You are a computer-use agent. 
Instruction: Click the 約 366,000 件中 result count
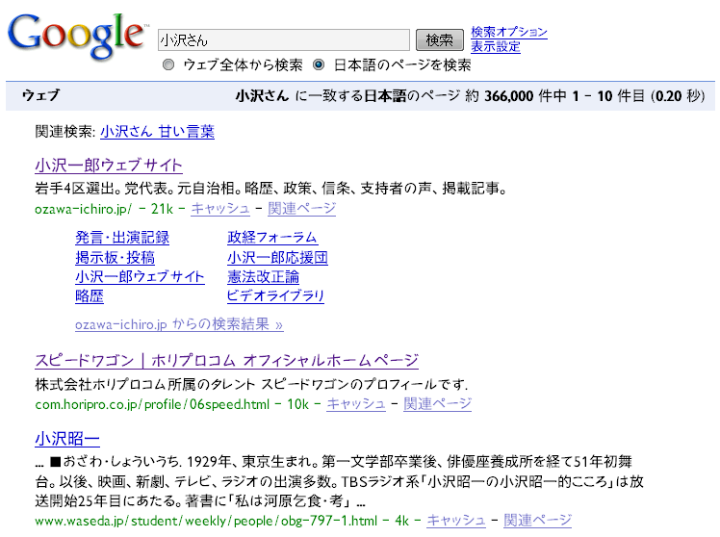point(515,96)
